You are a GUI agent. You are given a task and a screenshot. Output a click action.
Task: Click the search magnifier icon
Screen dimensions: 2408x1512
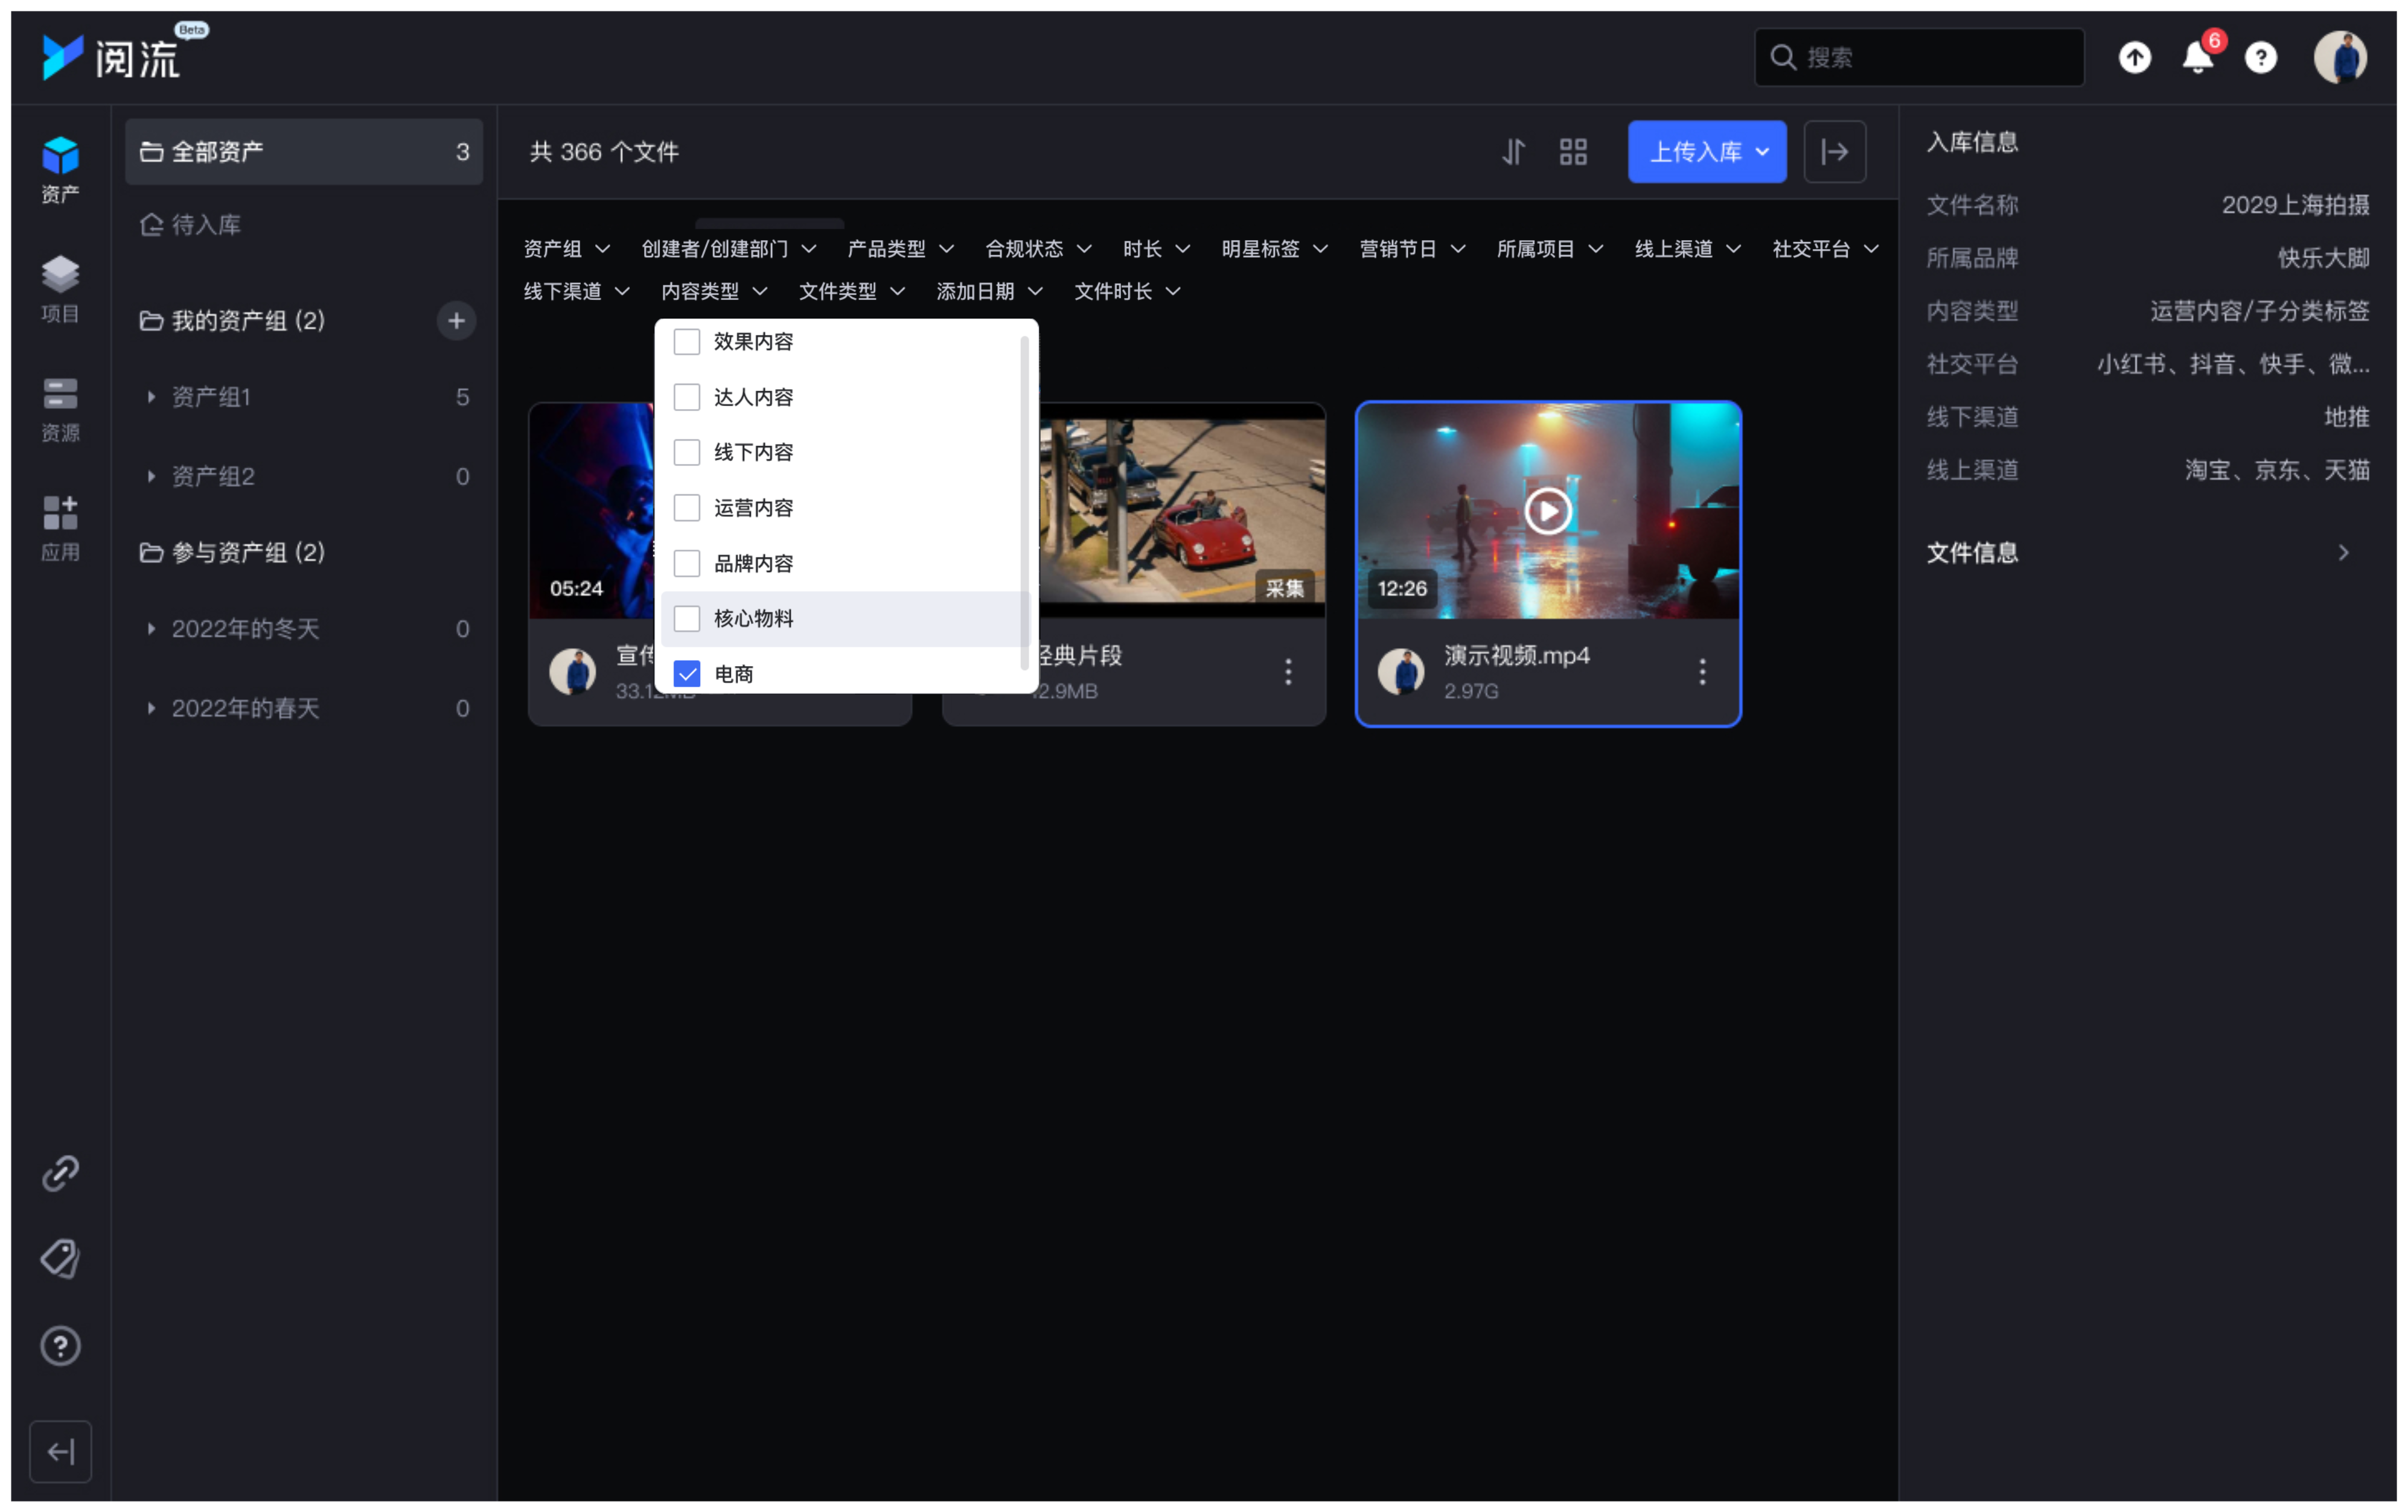click(1783, 57)
